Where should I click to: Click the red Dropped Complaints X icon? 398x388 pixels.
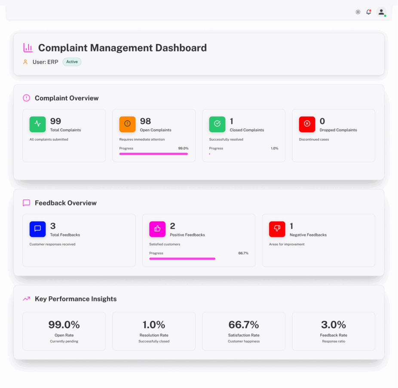pos(307,124)
